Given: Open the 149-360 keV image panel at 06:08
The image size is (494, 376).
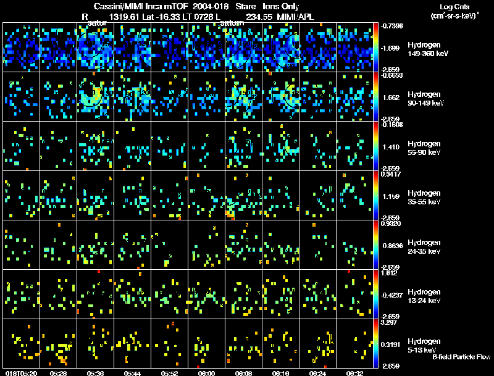Looking at the screenshot, I should (243, 48).
